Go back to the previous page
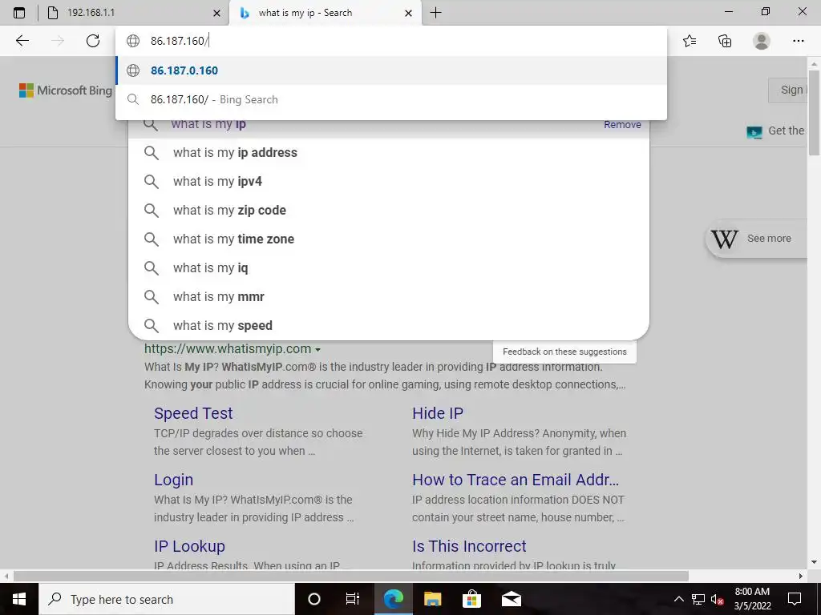Screen dimensions: 821x615 tap(22, 40)
